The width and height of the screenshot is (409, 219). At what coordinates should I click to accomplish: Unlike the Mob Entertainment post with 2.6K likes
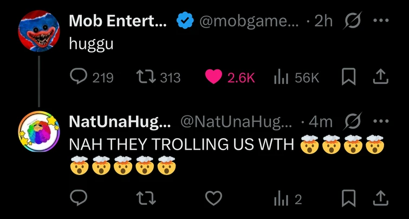(215, 78)
